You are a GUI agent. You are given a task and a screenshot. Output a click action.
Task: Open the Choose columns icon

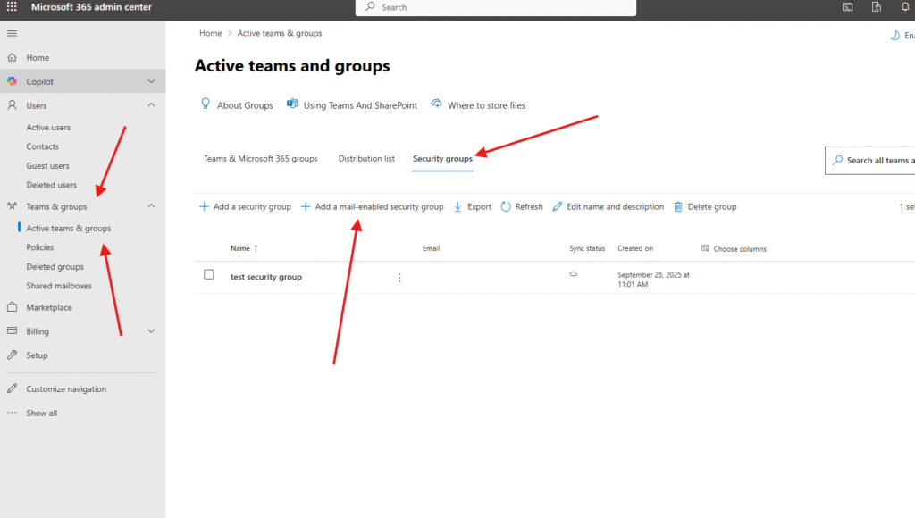click(x=706, y=248)
